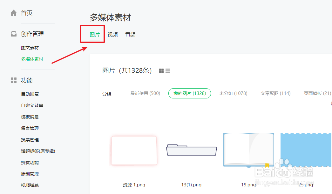Open 留言管理 from the sidebar
The width and height of the screenshot is (332, 194).
(30, 128)
